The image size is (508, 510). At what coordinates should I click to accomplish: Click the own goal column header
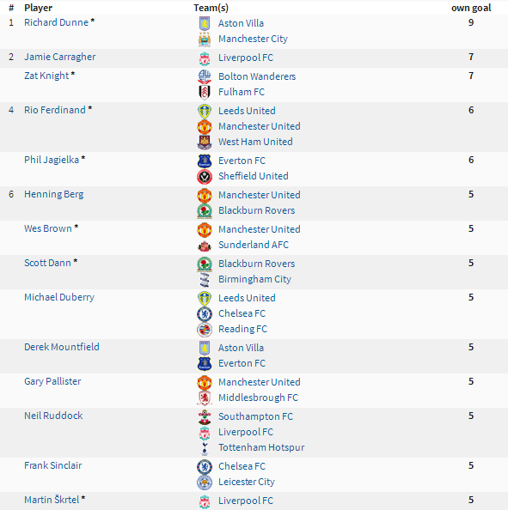pos(471,8)
